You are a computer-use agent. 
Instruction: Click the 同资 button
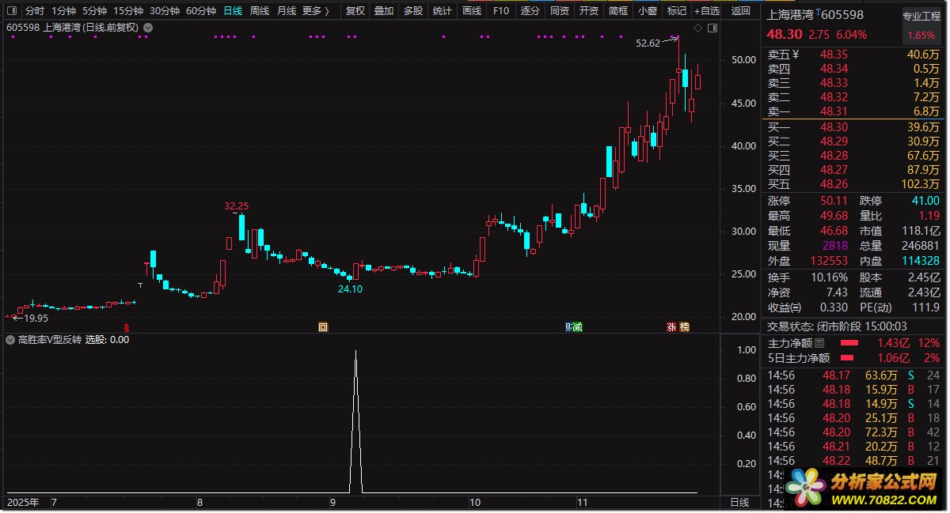point(560,11)
